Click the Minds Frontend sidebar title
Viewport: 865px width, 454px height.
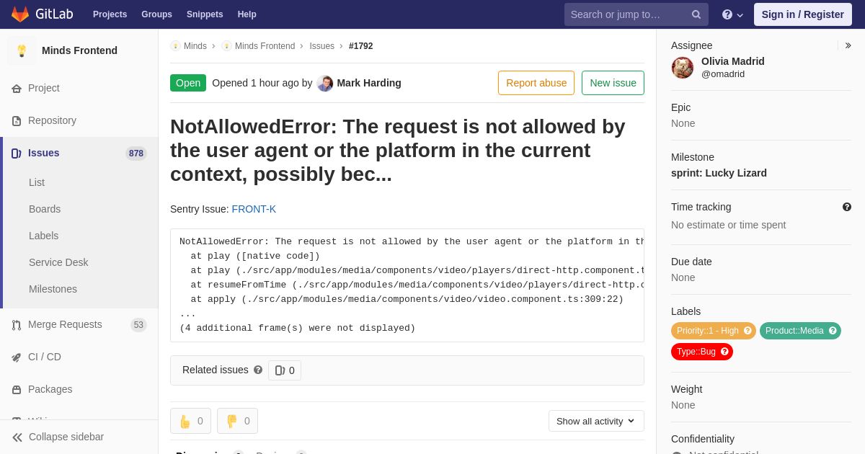tap(79, 50)
